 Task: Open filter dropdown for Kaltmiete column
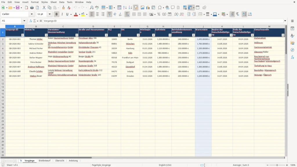tap(170, 35)
